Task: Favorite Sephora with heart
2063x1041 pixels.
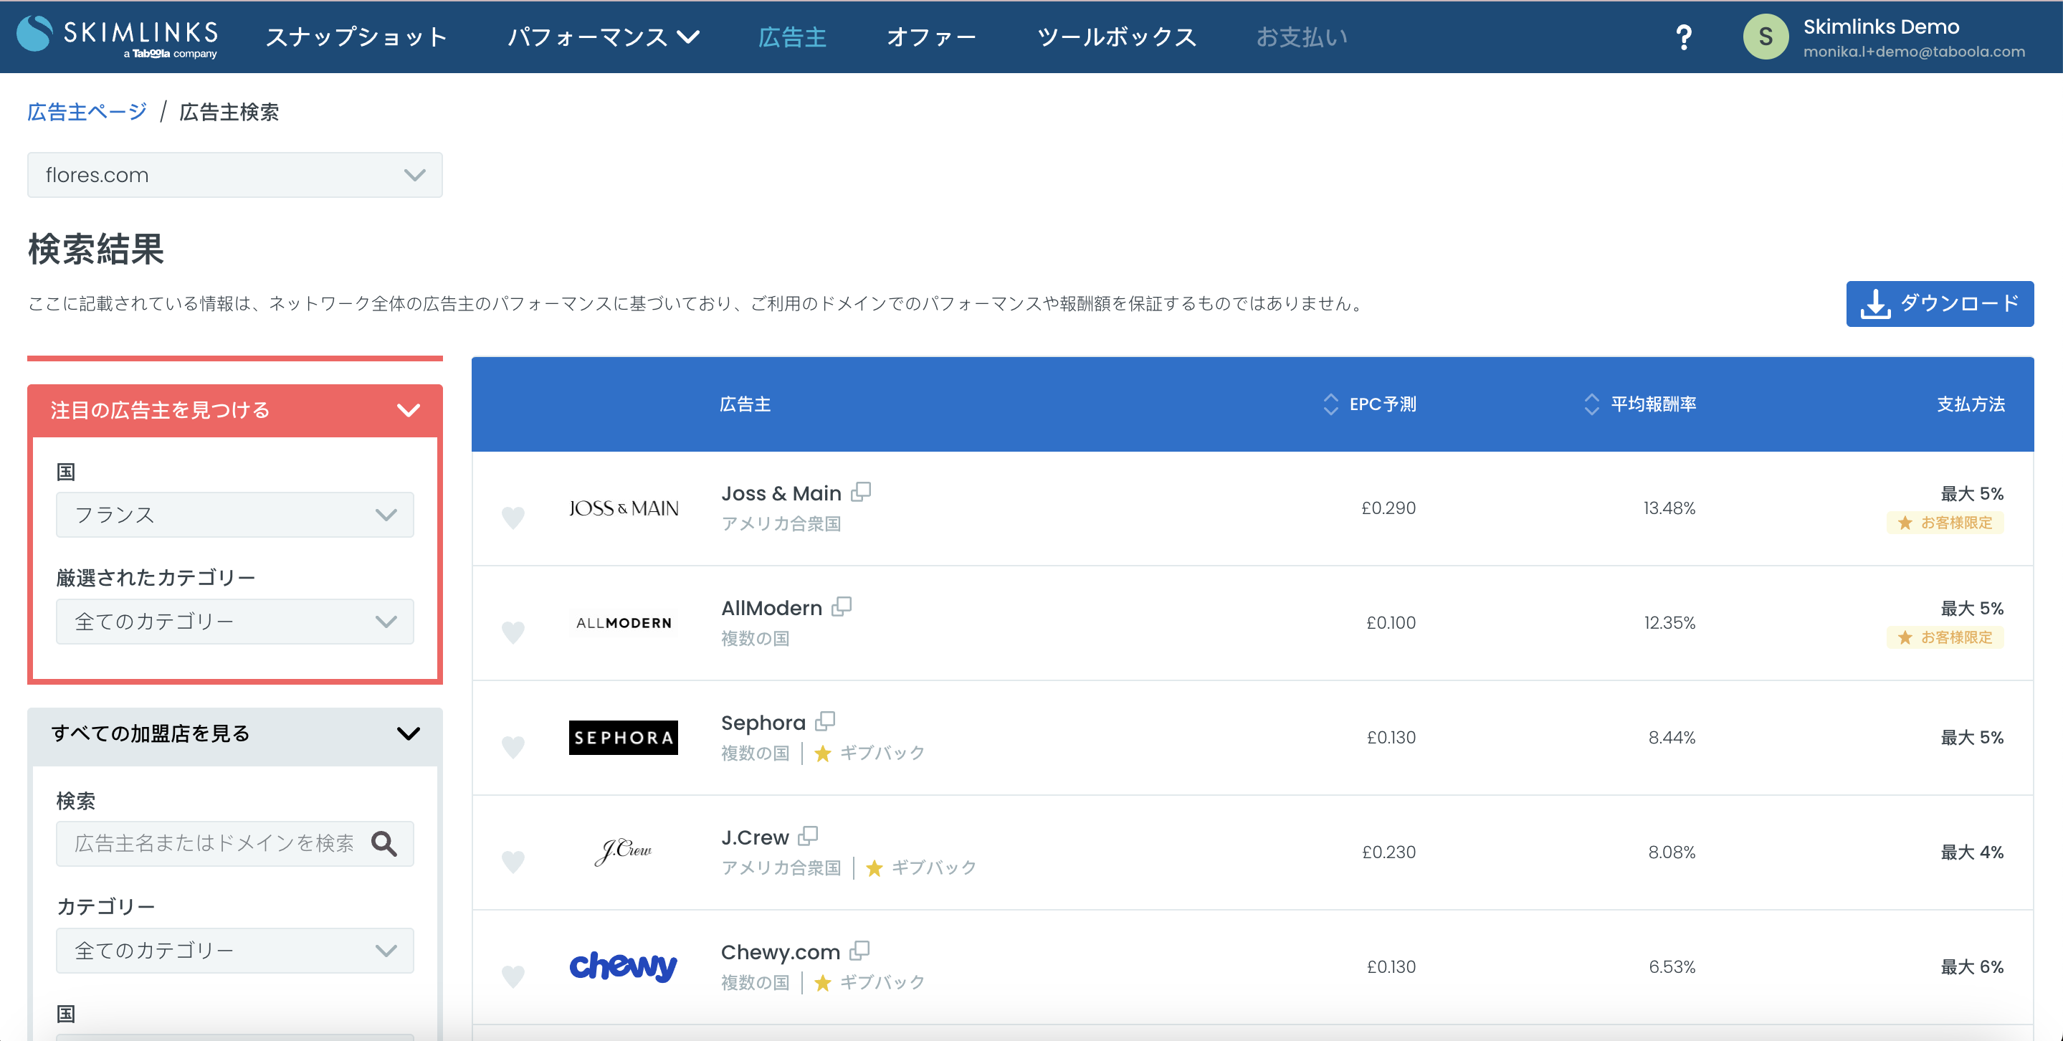Action: click(513, 747)
